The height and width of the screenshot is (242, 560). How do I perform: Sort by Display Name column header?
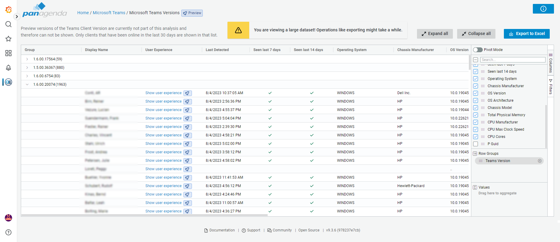[97, 50]
